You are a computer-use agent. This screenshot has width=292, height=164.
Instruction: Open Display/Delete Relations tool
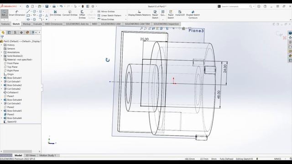point(139,13)
